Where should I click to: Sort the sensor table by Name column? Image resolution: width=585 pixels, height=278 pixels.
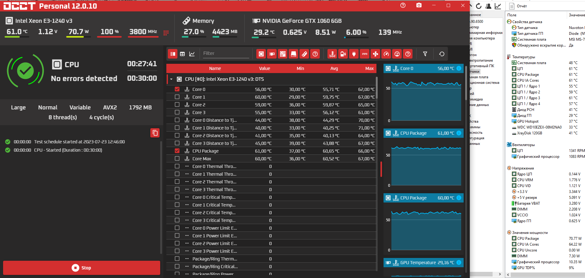tap(215, 68)
